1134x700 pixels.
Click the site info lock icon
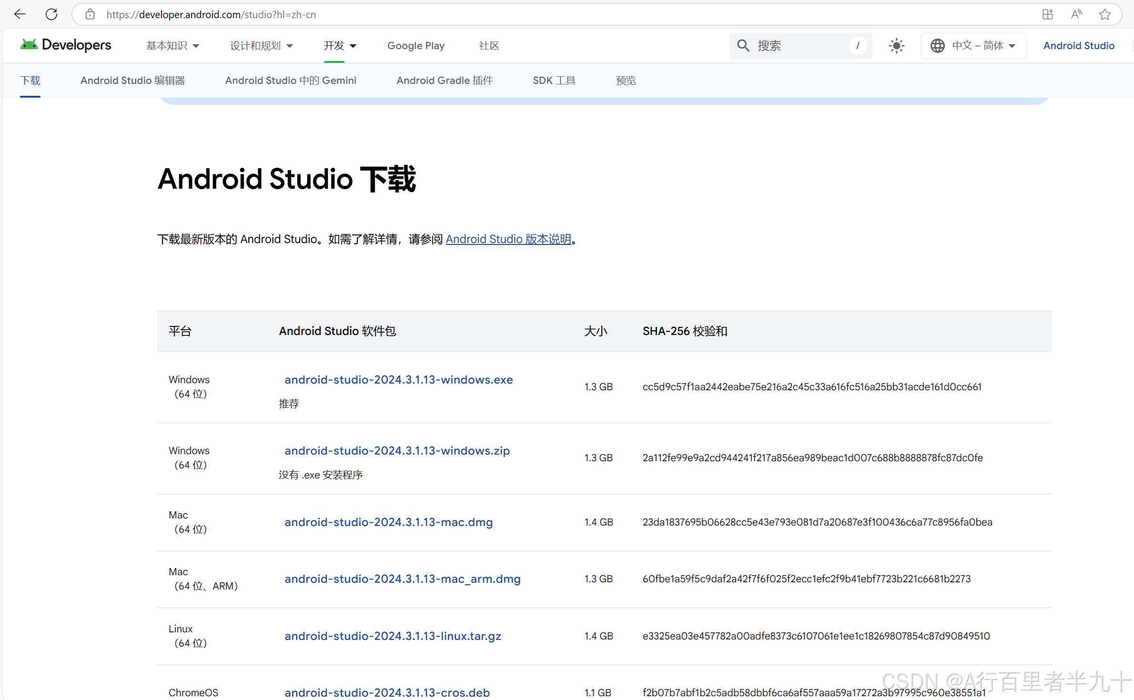(90, 14)
